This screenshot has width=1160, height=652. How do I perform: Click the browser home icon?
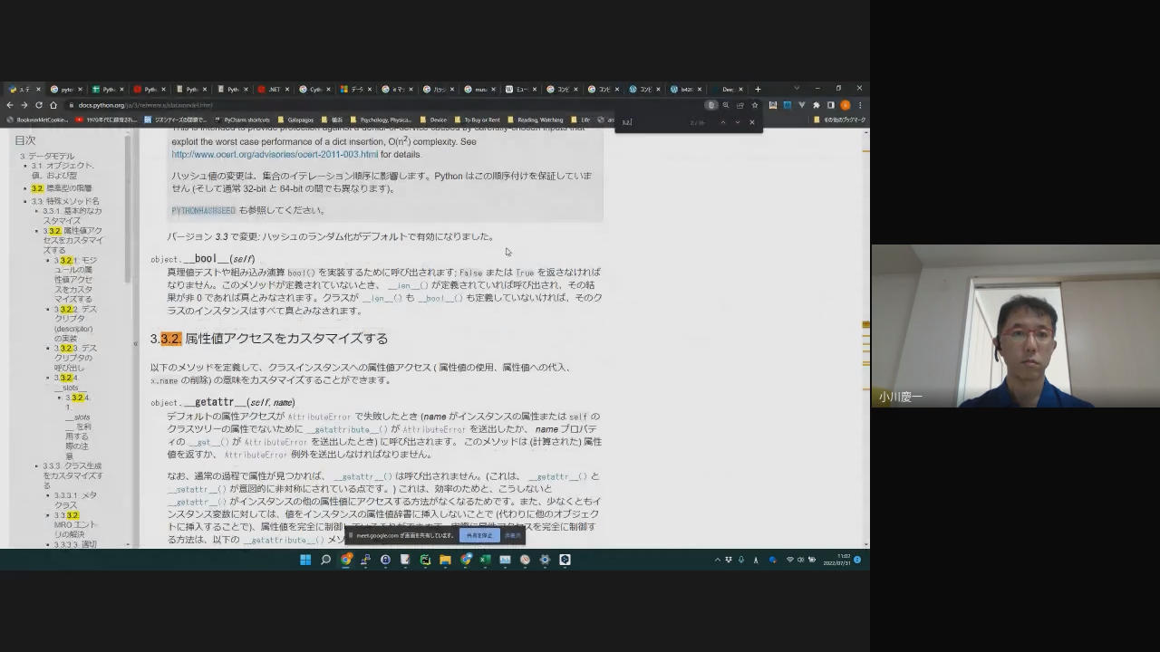53,105
